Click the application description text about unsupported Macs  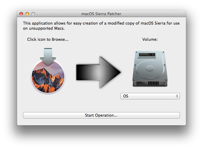click(101, 26)
